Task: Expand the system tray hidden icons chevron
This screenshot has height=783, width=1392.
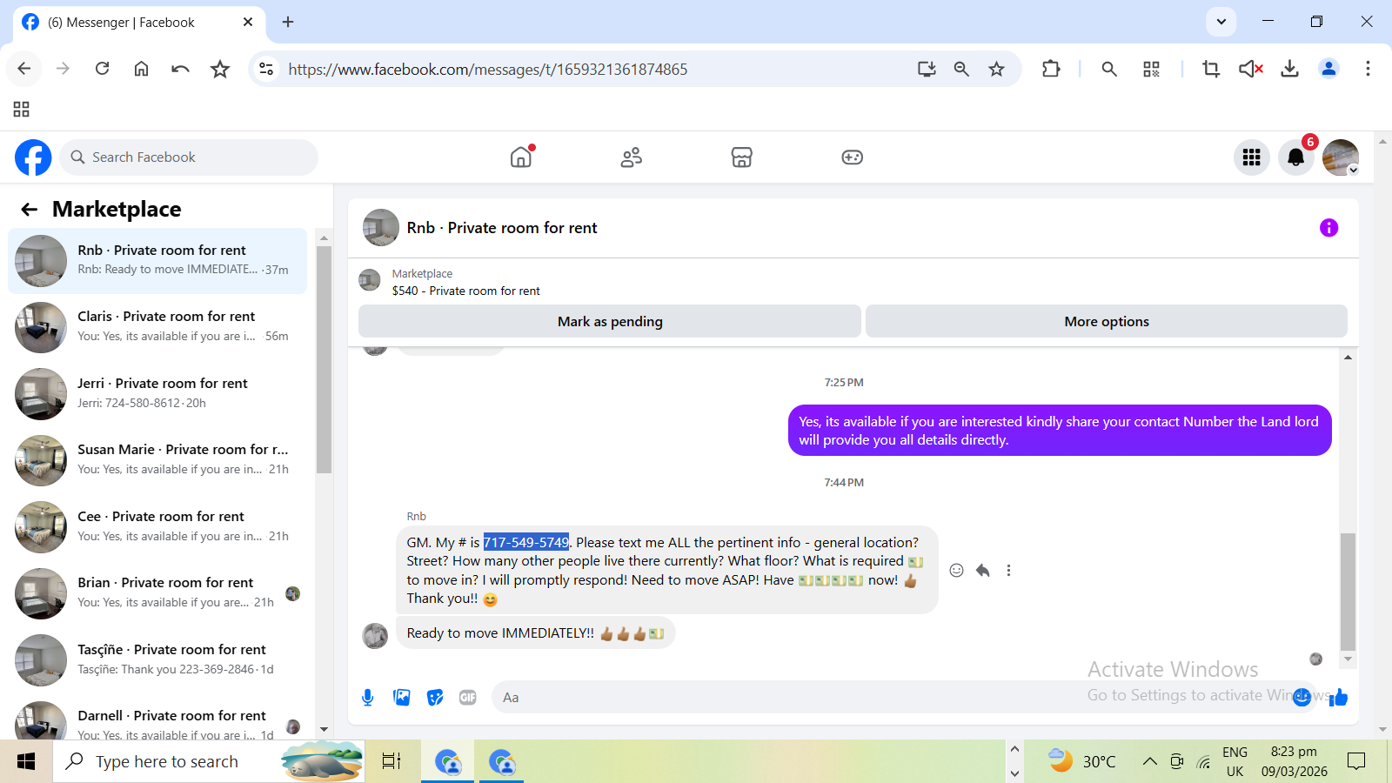Action: (x=1149, y=761)
